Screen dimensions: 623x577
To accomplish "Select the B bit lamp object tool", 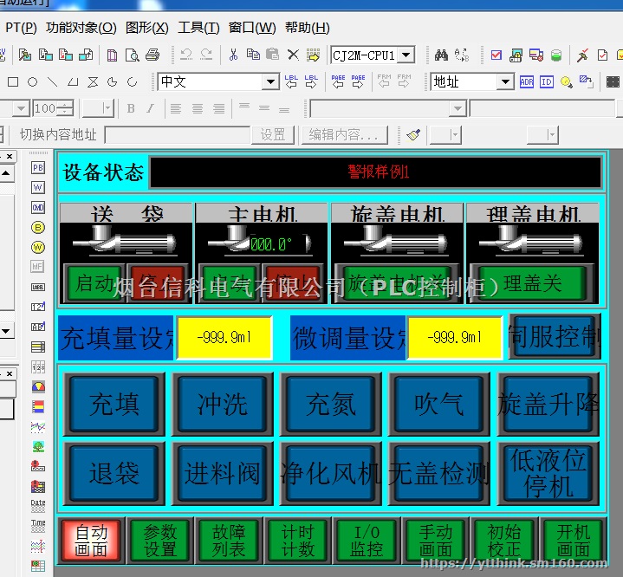I will click(38, 227).
